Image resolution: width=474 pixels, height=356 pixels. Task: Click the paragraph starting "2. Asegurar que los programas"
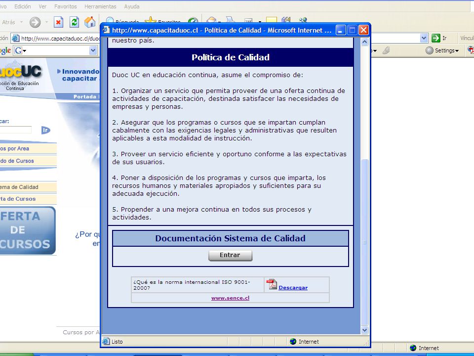pyautogui.click(x=224, y=130)
